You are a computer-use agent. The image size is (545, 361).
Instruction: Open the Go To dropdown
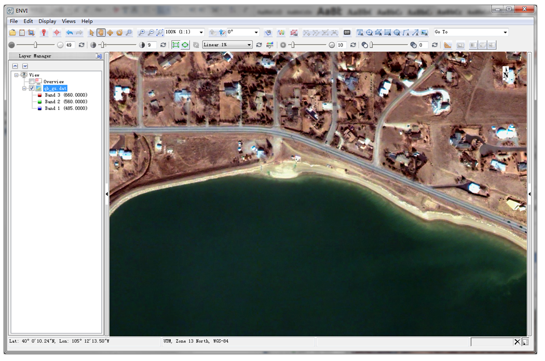point(505,32)
